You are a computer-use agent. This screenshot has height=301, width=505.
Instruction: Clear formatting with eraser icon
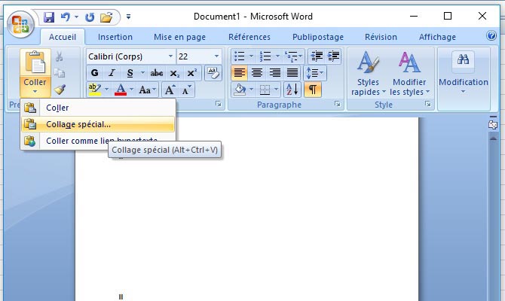(x=213, y=73)
